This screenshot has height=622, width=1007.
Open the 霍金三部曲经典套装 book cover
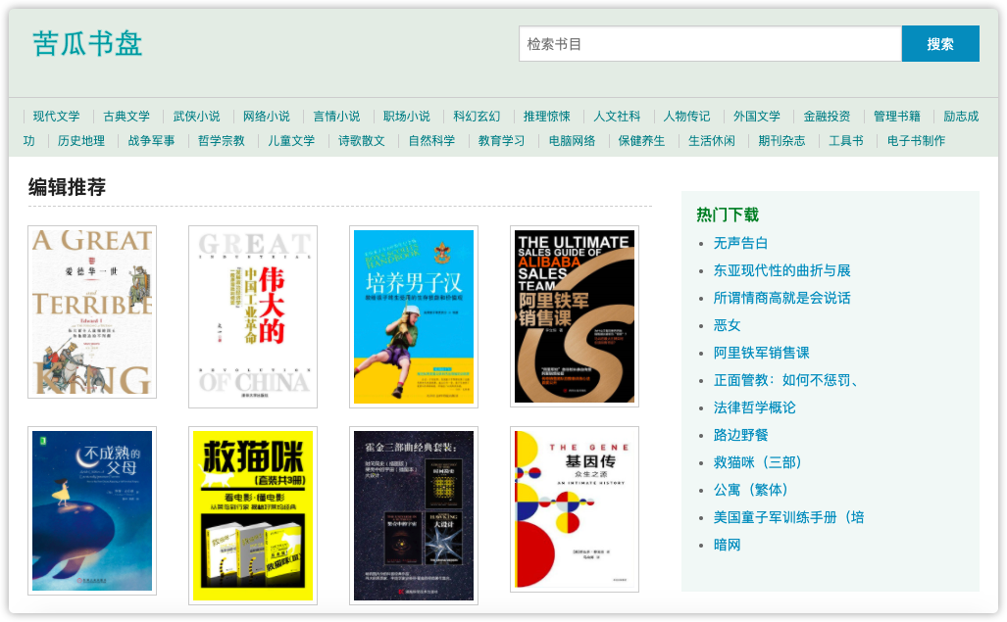coord(414,515)
